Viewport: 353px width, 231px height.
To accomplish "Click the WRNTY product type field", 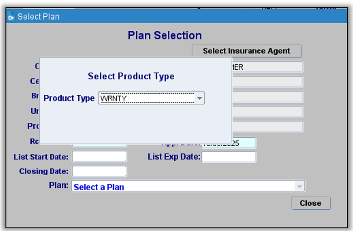I will 147,98.
